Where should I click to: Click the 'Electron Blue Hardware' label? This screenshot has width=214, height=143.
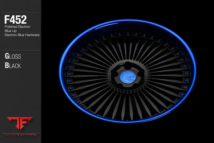coord(22,35)
